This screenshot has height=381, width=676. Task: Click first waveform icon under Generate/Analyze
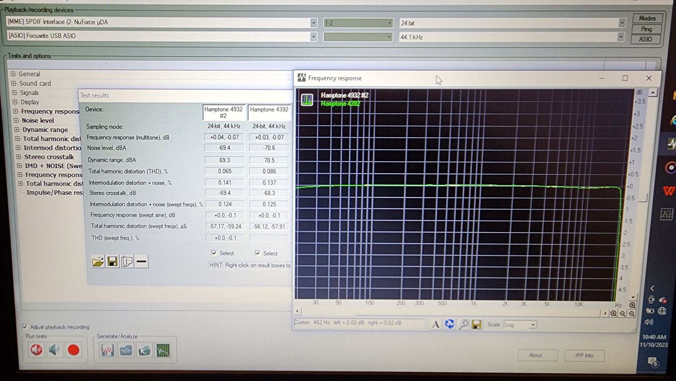tap(107, 350)
